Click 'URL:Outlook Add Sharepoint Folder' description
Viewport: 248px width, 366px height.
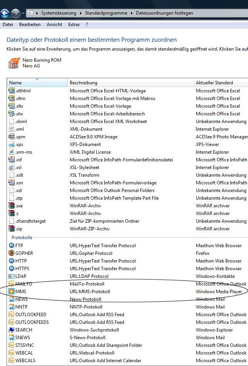click(106, 345)
